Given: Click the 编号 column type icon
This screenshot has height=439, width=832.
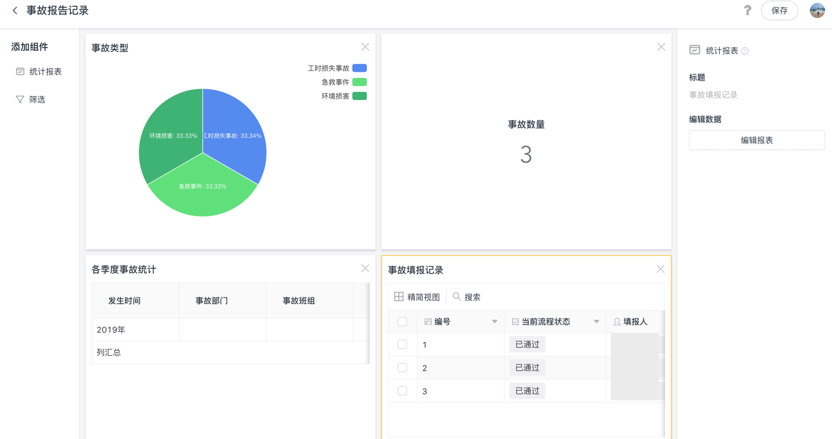Looking at the screenshot, I should coord(428,322).
